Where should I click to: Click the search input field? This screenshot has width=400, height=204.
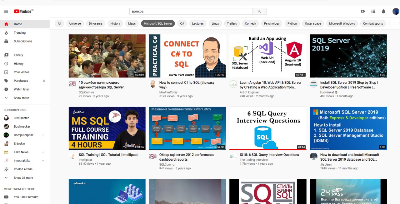tap(191, 11)
